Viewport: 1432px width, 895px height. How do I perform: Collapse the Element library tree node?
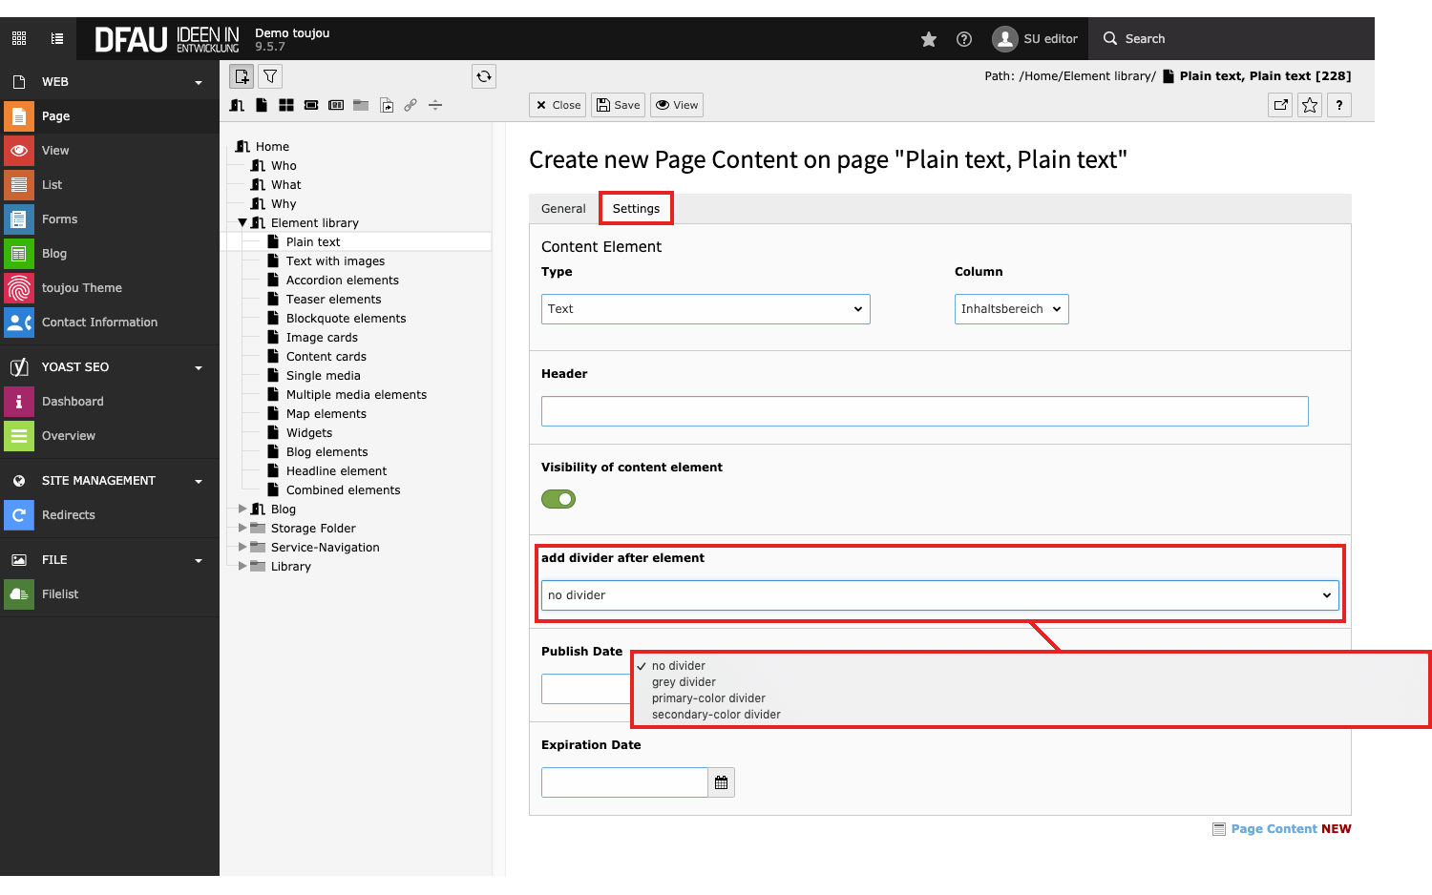[242, 223]
